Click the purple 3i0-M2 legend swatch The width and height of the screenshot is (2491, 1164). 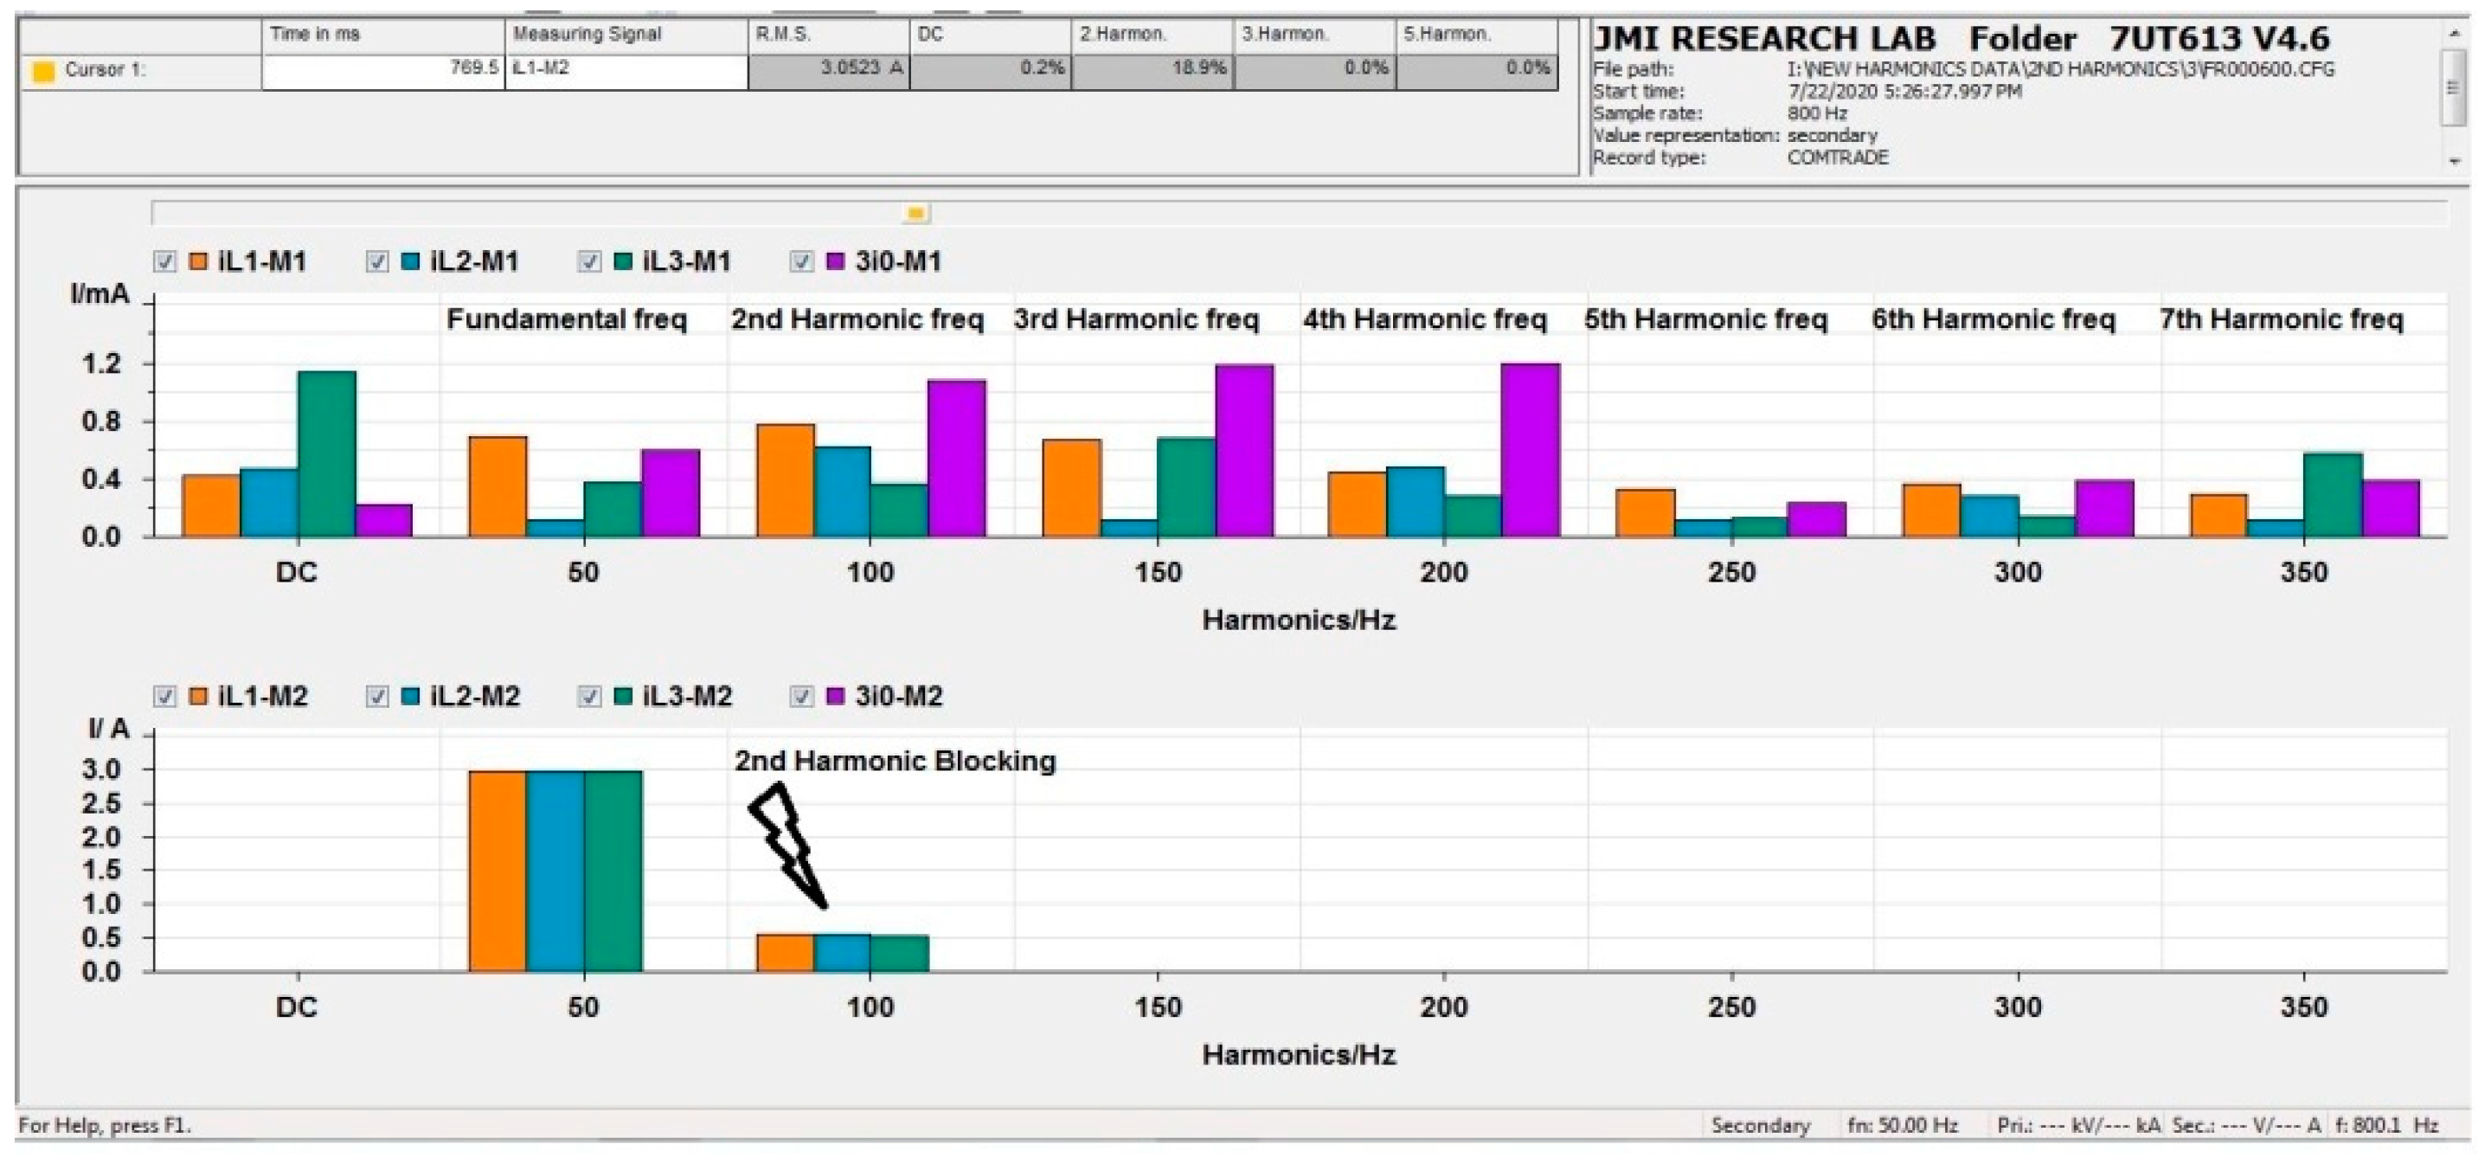tap(836, 697)
